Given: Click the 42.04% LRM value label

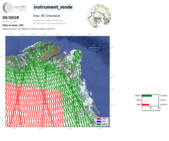Looking at the screenshot, I should tap(164, 105).
